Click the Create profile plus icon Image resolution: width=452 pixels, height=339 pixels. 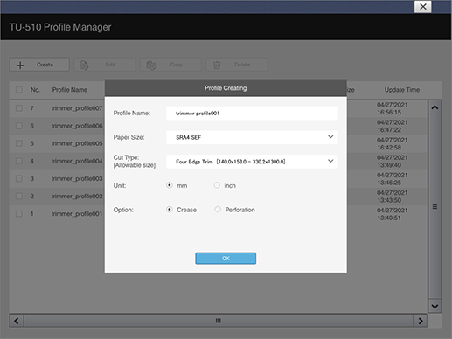coord(20,65)
